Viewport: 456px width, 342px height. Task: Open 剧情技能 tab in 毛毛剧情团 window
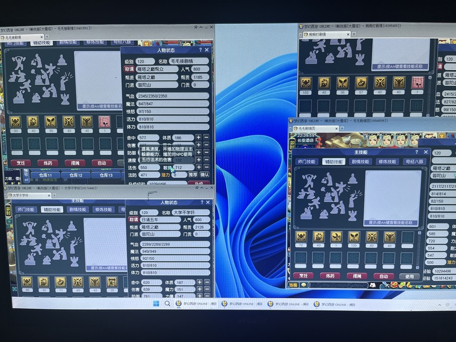click(360, 162)
